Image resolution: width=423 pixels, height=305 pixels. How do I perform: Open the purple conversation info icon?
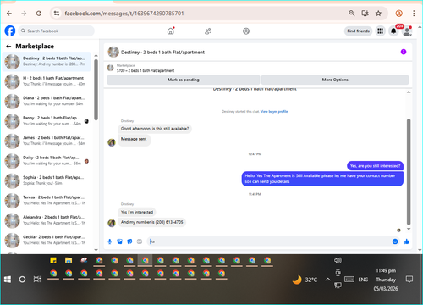coord(404,52)
